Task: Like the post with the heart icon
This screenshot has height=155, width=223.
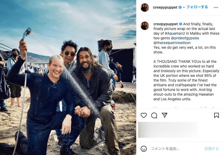Action: click(x=144, y=115)
